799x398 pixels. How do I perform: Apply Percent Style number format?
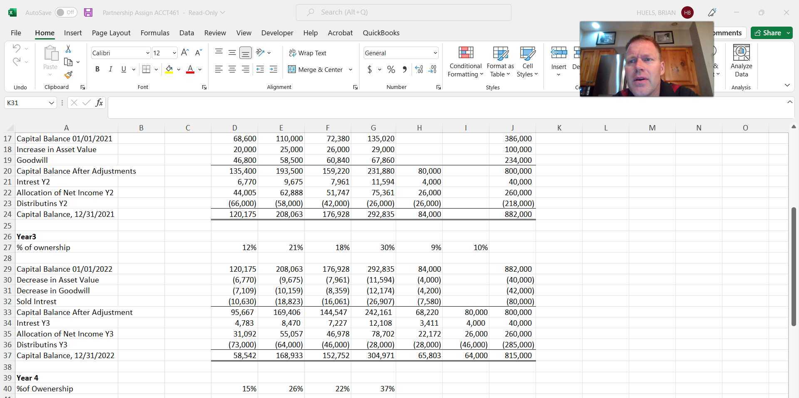[x=391, y=69]
